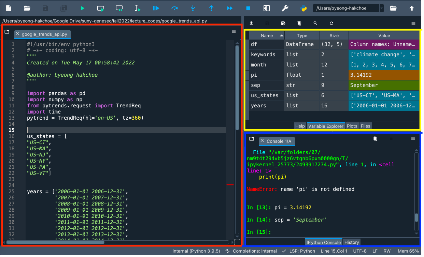Switch to the Plots tab
This screenshot has width=424, height=257.
[352, 126]
